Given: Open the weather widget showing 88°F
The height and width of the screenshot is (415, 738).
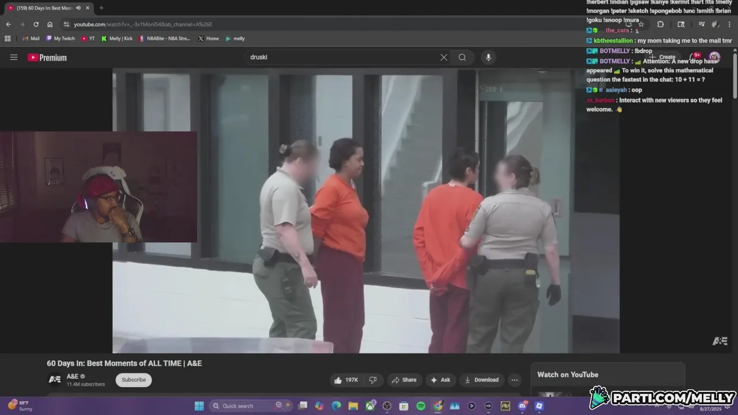Looking at the screenshot, I should click(20, 406).
